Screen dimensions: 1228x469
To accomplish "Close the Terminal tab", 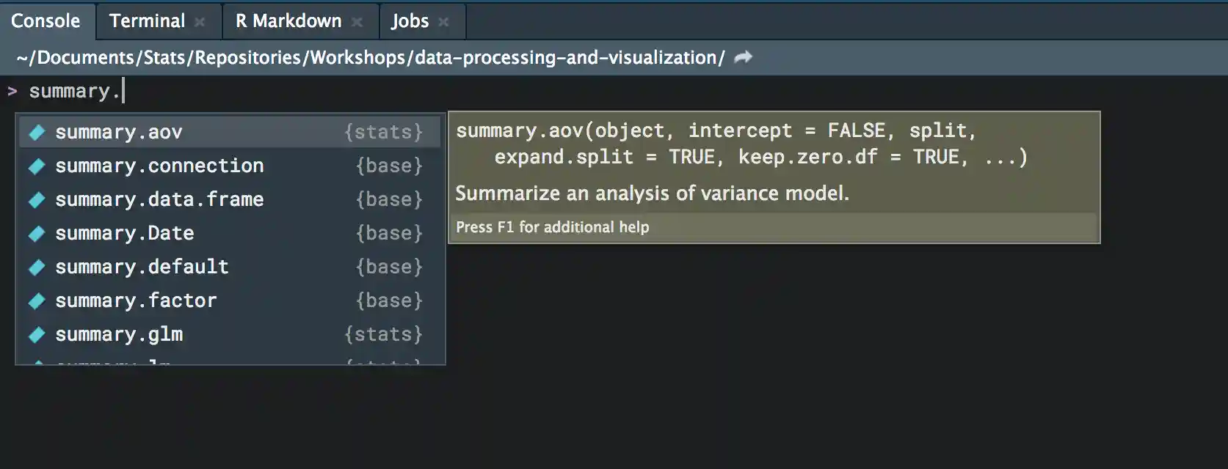I will (x=200, y=22).
